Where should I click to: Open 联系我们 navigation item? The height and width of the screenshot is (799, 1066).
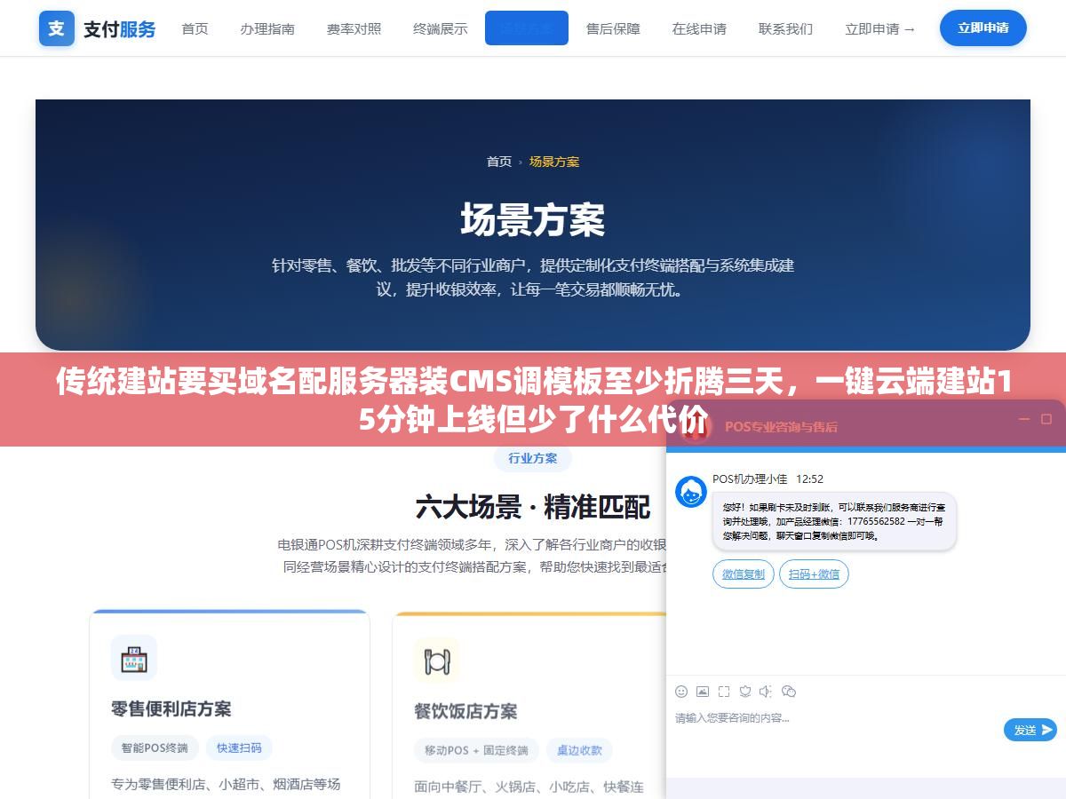785,28
